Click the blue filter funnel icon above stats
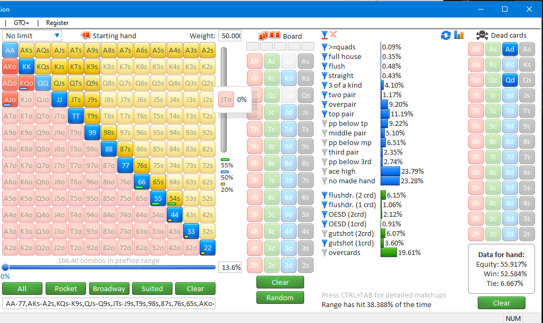543x323 pixels. (x=324, y=35)
